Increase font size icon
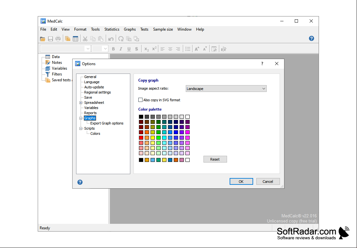The image size is (357, 248). coord(197,49)
